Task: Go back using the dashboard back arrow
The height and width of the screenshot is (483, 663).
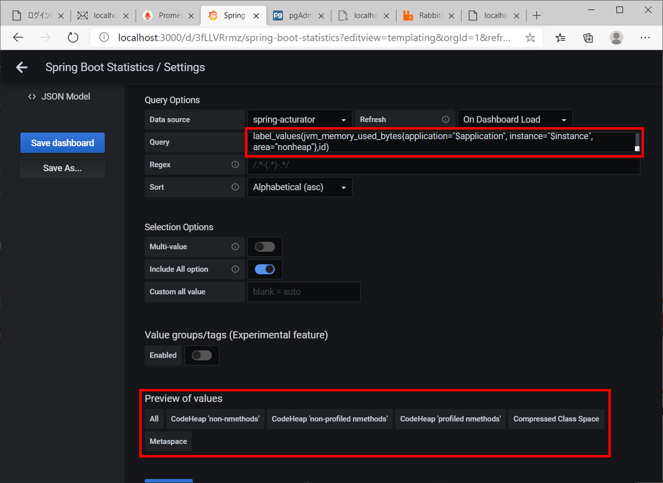Action: point(22,67)
